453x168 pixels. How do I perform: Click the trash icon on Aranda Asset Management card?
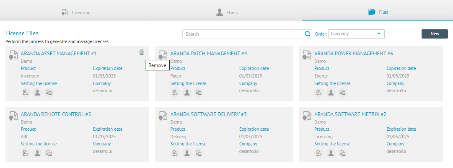tap(142, 52)
